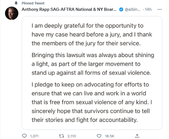Click the 18.5K likes count
Viewport: 169px width, 139px height.
tap(109, 136)
